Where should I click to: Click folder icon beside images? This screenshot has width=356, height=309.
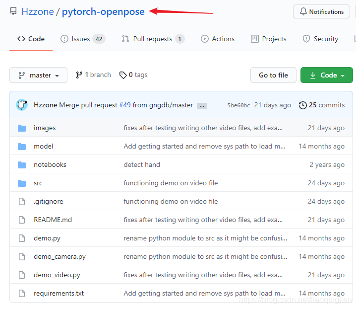[x=22, y=128]
